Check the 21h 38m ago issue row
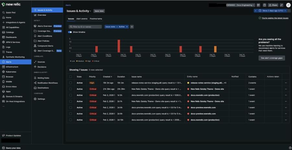Screen dimensions: 292x150 coord(71,89)
